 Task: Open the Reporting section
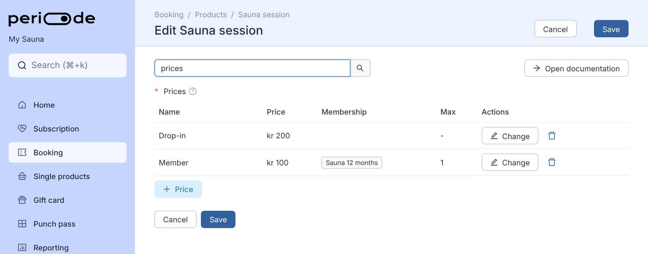(x=67, y=248)
